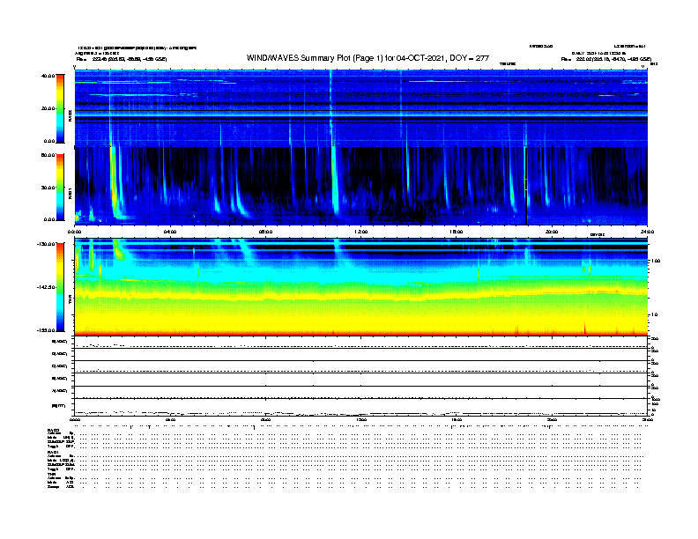This screenshot has height=539, width=698.
Task: Click the 16:00 tick label beneath RAD1 spectrogram
Action: click(457, 232)
